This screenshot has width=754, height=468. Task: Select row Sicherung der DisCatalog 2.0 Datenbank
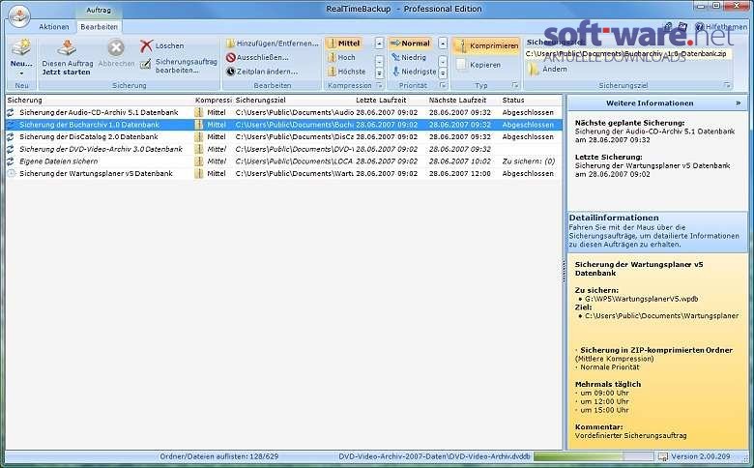coord(283,136)
